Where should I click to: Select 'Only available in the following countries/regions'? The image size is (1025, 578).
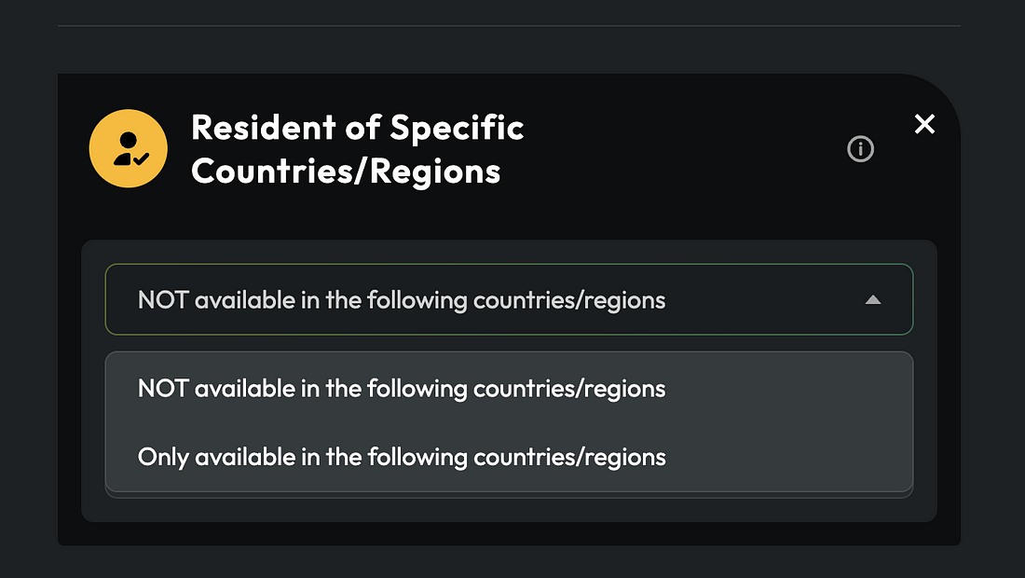(x=402, y=457)
